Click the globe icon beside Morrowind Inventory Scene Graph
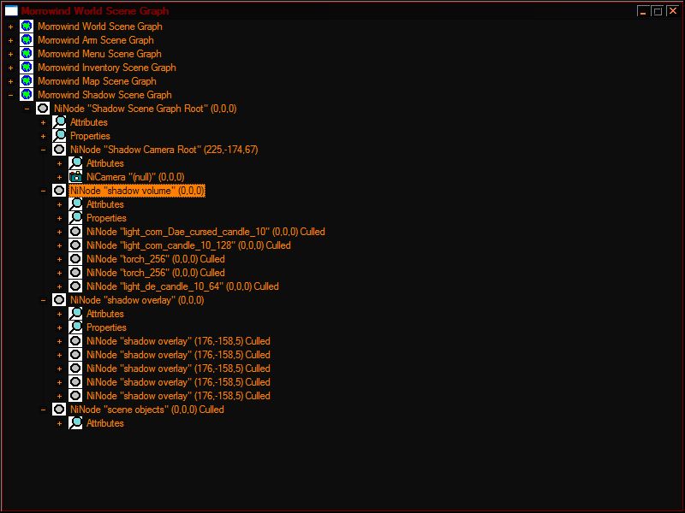The height and width of the screenshot is (513, 685). pyautogui.click(x=27, y=68)
